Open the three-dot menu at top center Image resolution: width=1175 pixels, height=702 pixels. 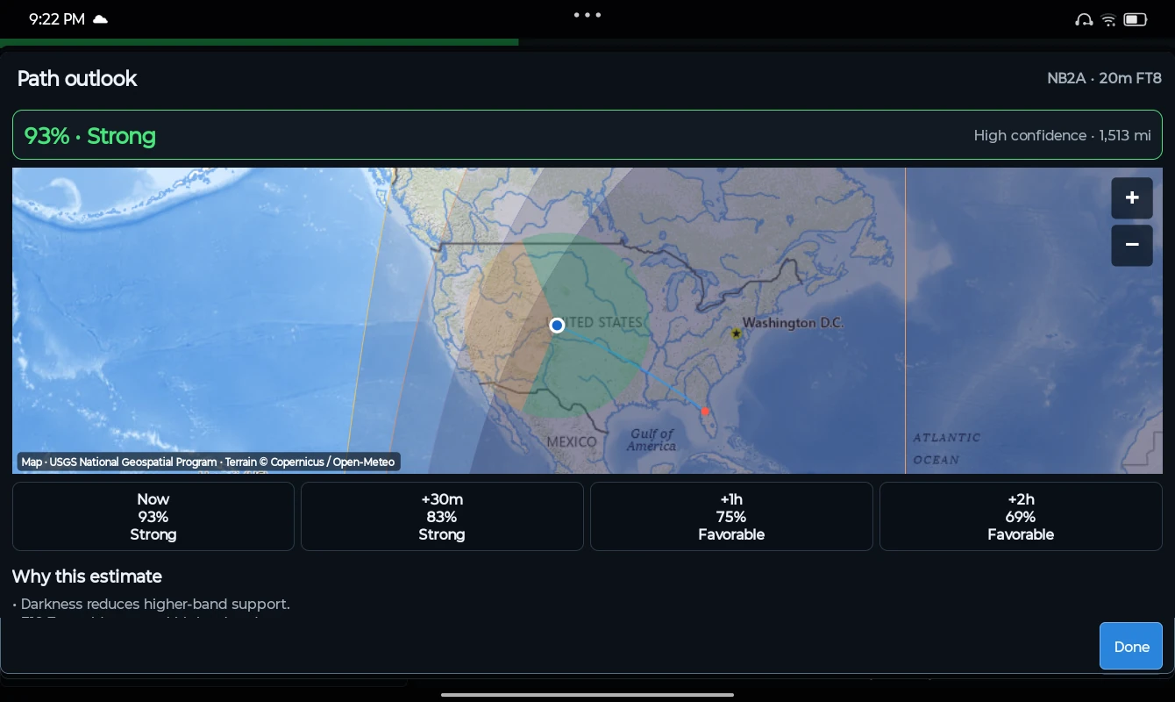pyautogui.click(x=587, y=15)
